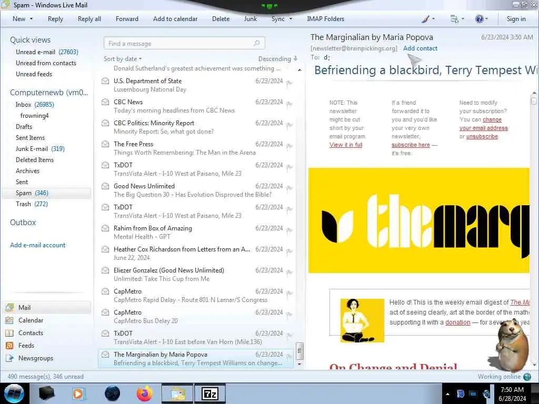Flag the Heather Cox Richardson message
This screenshot has height=404, width=539.
290,251
